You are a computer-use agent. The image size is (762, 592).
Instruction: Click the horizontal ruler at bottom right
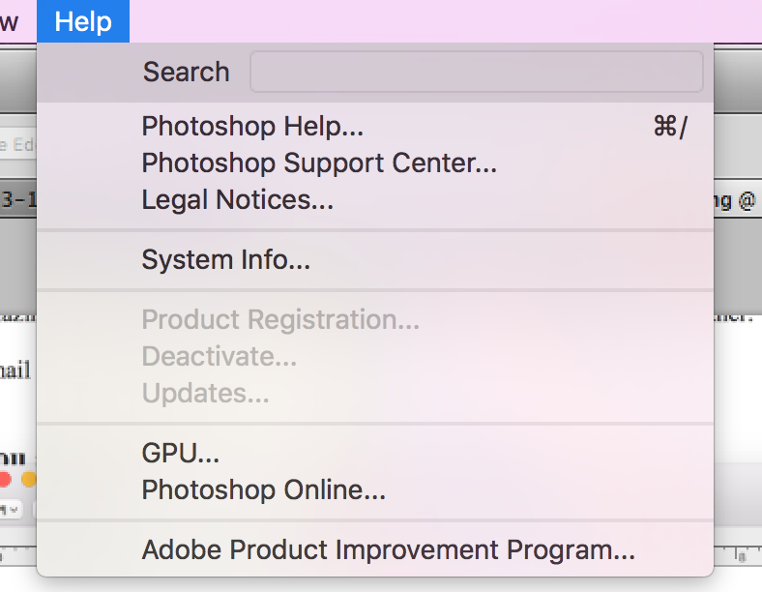coord(738,557)
